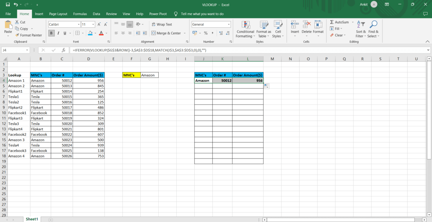Screen dimensions: 432x222
Task: Click in the formula bar text
Action: point(140,50)
